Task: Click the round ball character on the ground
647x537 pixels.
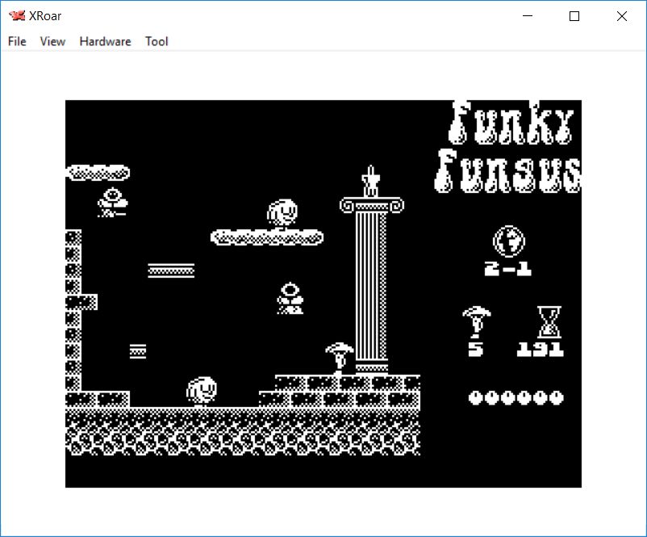Action: [202, 391]
